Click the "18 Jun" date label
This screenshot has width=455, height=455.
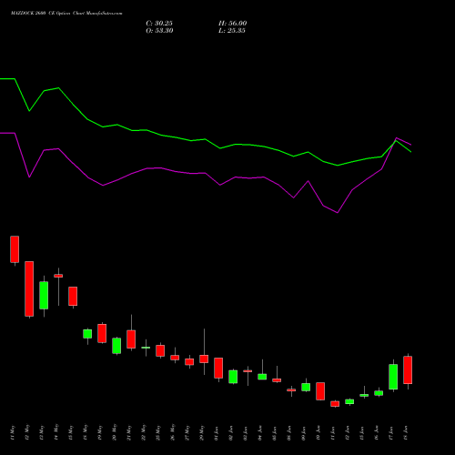click(x=406, y=433)
